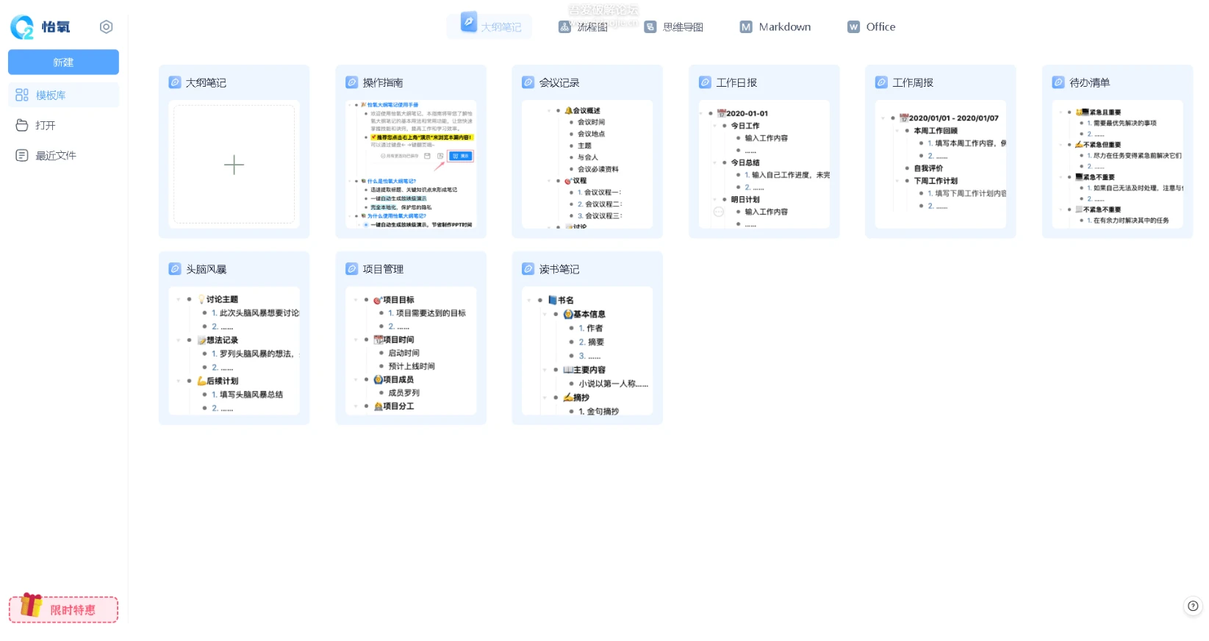Viewport: 1209px width, 641px height.
Task: Click the icon beside 待办清单 card title
Action: (x=1058, y=82)
